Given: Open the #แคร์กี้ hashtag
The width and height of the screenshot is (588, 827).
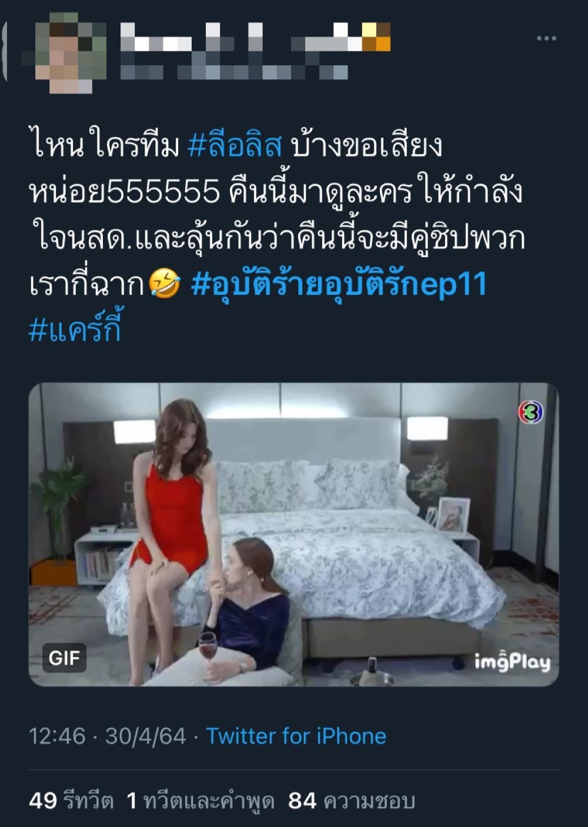Looking at the screenshot, I should tap(75, 329).
